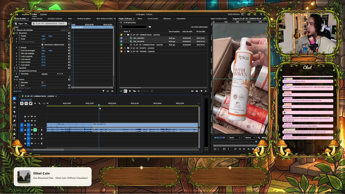Image resolution: width=345 pixels, height=194 pixels.
Task: Click the effect controls filter icon
Action: [103, 91]
